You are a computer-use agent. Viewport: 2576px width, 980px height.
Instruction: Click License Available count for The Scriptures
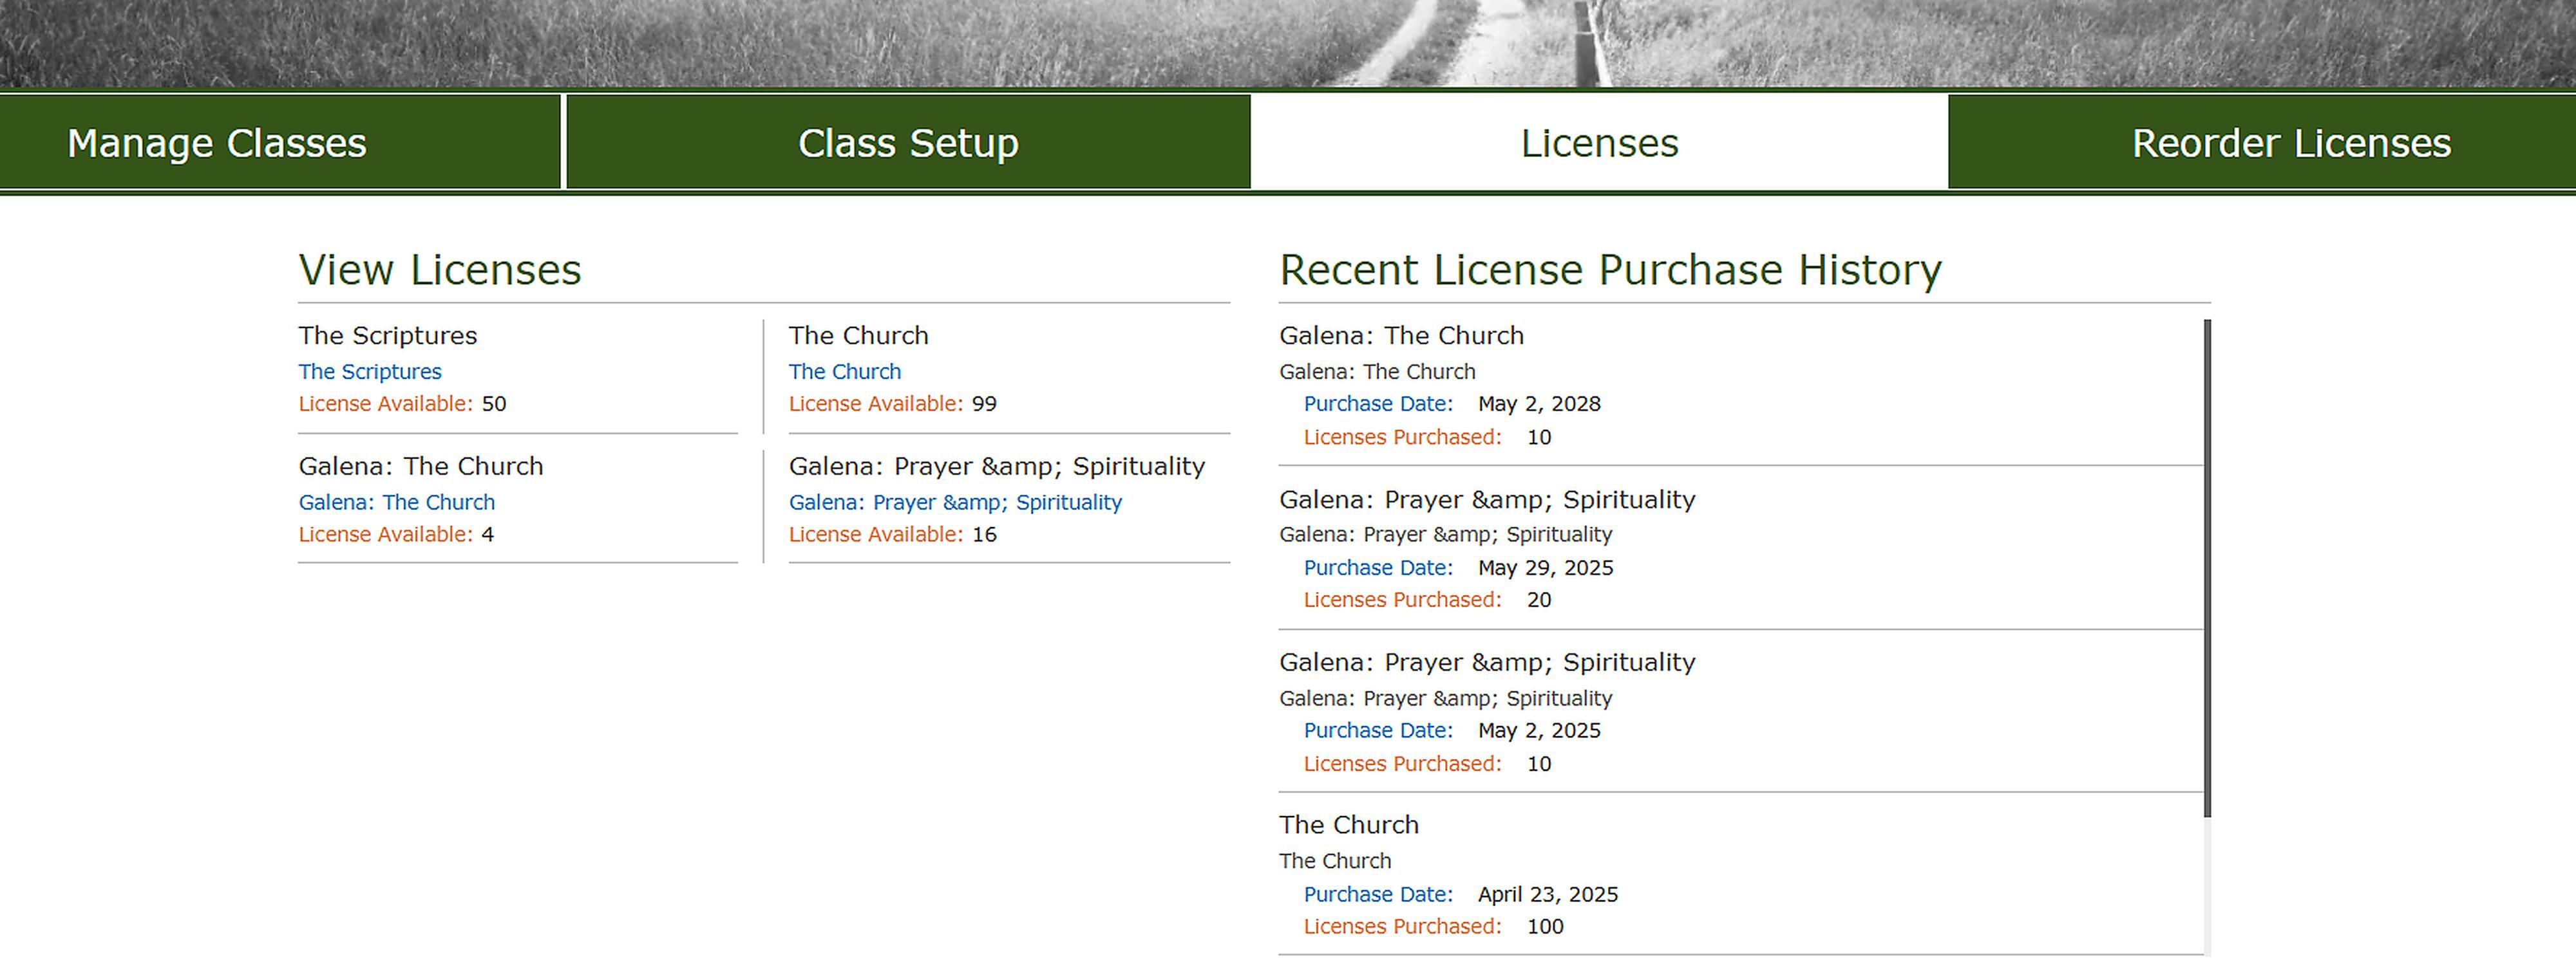pyautogui.click(x=495, y=403)
